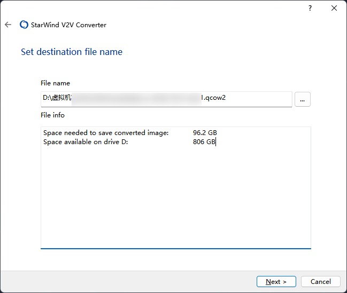The height and width of the screenshot is (293, 347).
Task: Close the converter wizard window
Action: [334, 8]
